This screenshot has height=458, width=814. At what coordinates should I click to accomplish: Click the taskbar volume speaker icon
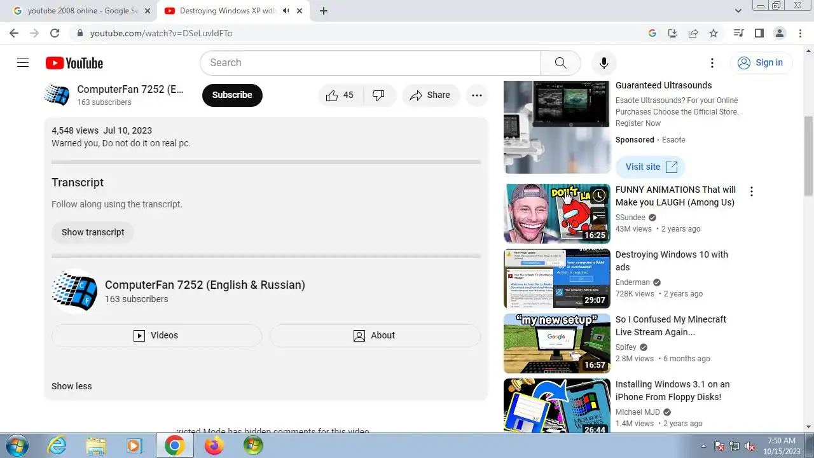point(750,446)
